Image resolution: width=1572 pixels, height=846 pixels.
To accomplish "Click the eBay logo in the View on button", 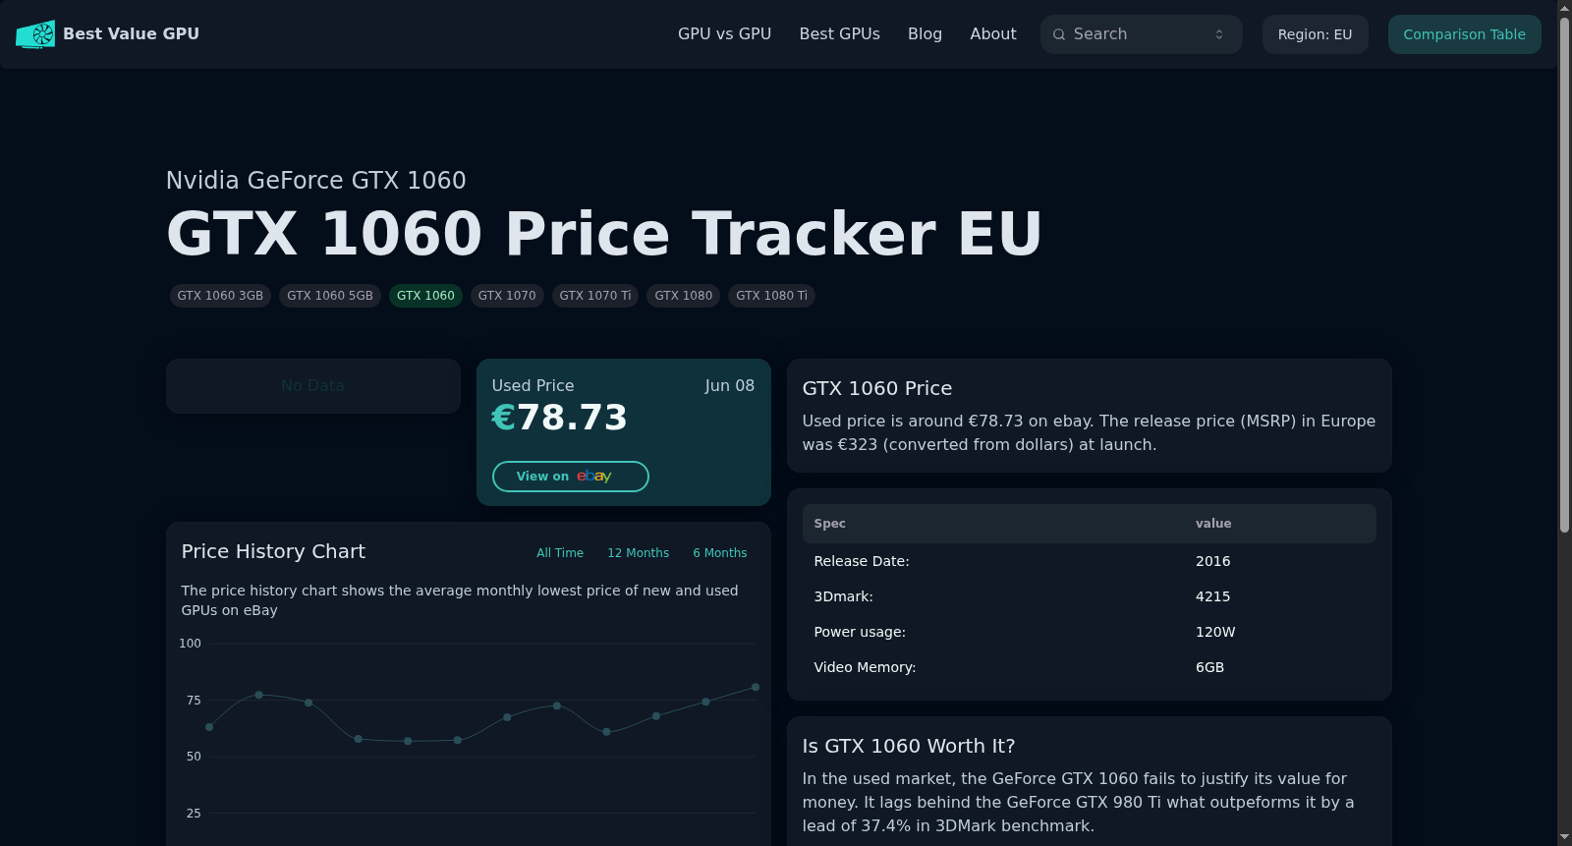I will 593,477.
